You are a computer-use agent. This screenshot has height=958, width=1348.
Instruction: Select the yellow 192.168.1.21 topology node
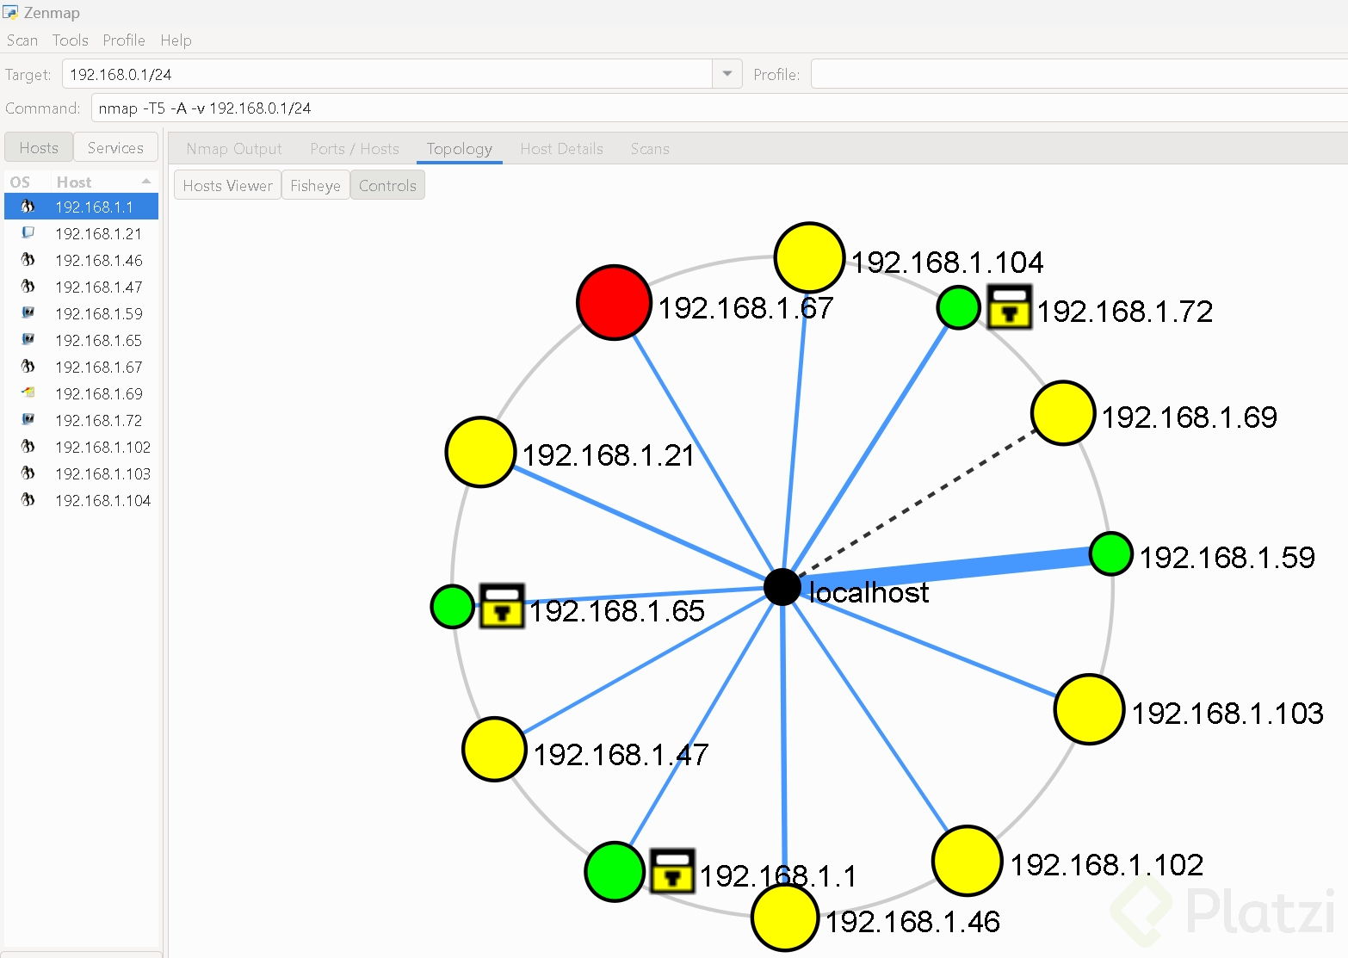coord(480,452)
